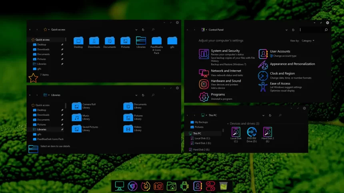
Task: Open Videos Library
Action: coord(128,129)
